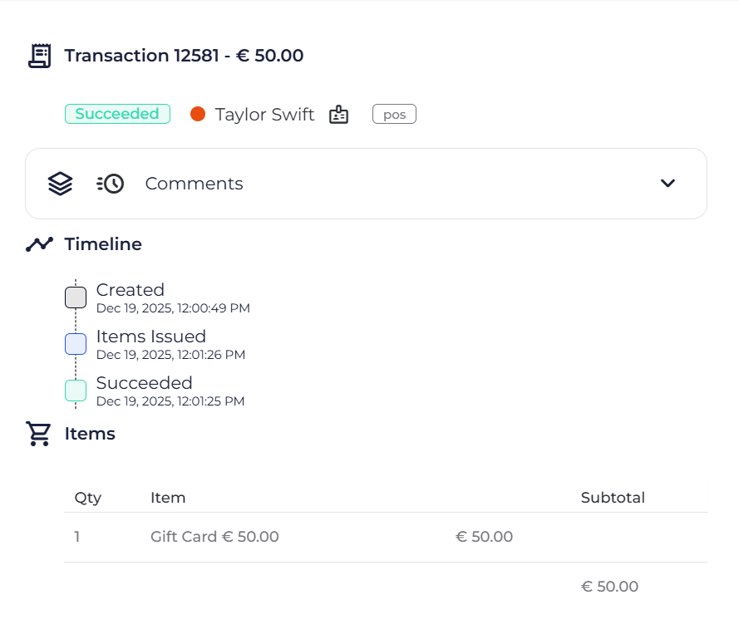
Task: Click the Transaction 12581 title
Action: click(184, 56)
